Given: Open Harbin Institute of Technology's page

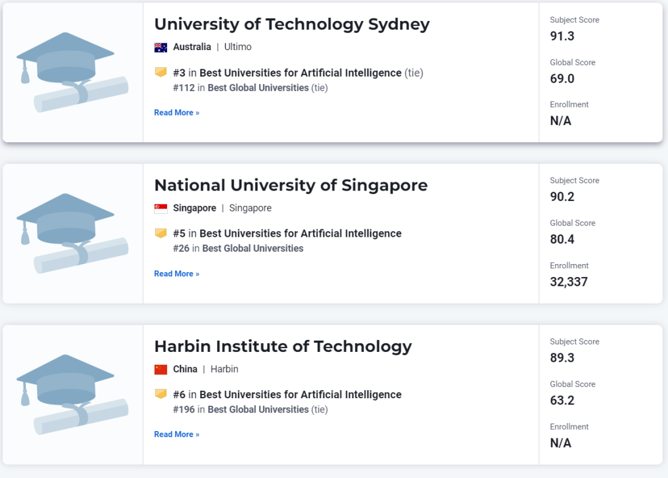Looking at the screenshot, I should pyautogui.click(x=283, y=346).
